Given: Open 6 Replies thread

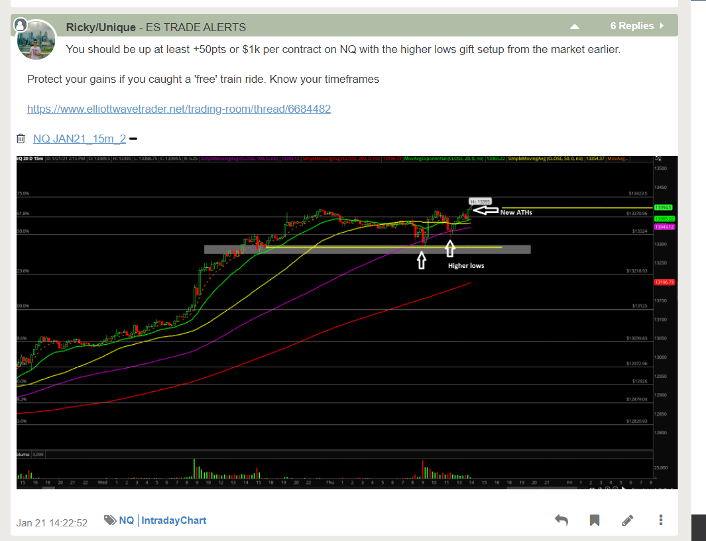Looking at the screenshot, I should pyautogui.click(x=632, y=26).
